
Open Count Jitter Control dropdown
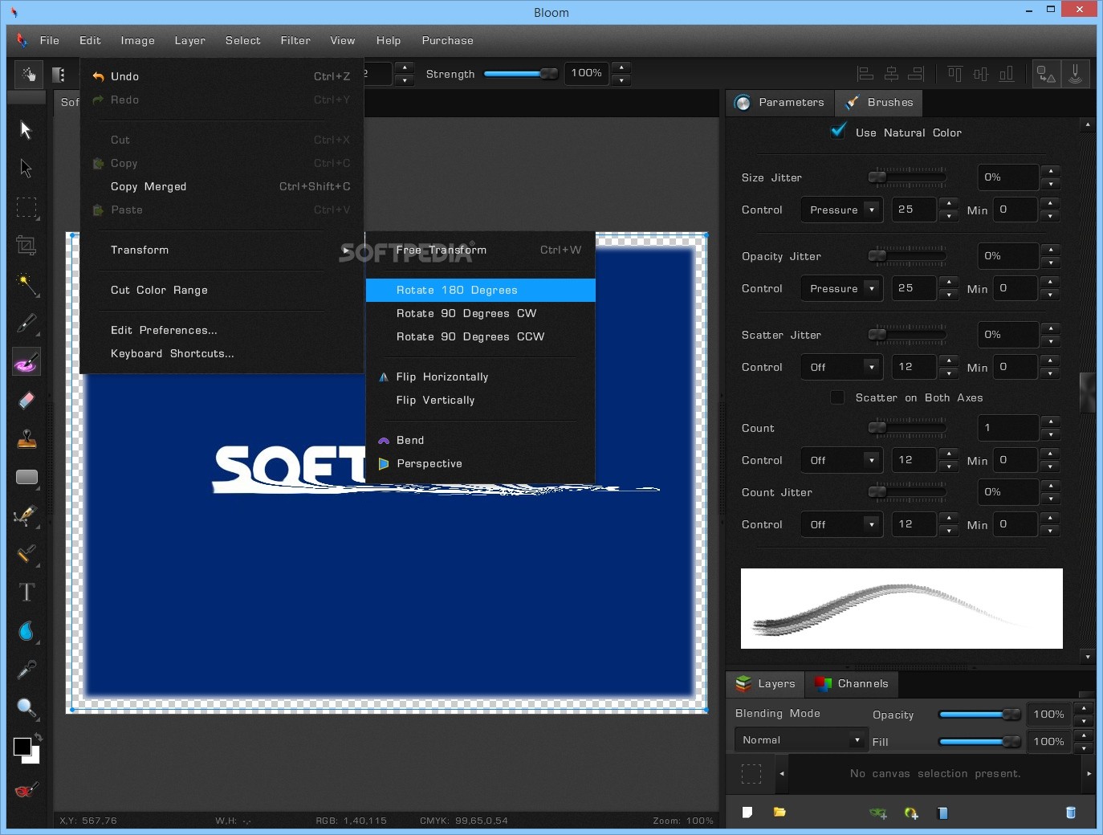[841, 524]
